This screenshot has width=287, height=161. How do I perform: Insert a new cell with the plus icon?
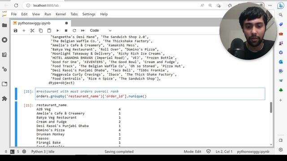click(x=24, y=31)
